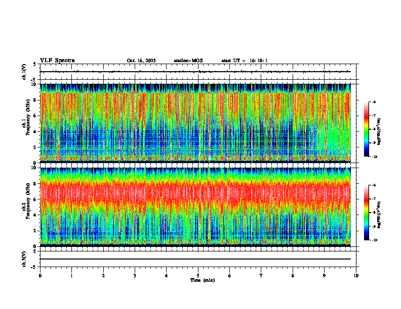This screenshot has width=401, height=309.
Task: Click the "6" kHz tick on ch.2 frequency axis
Action: (x=36, y=199)
